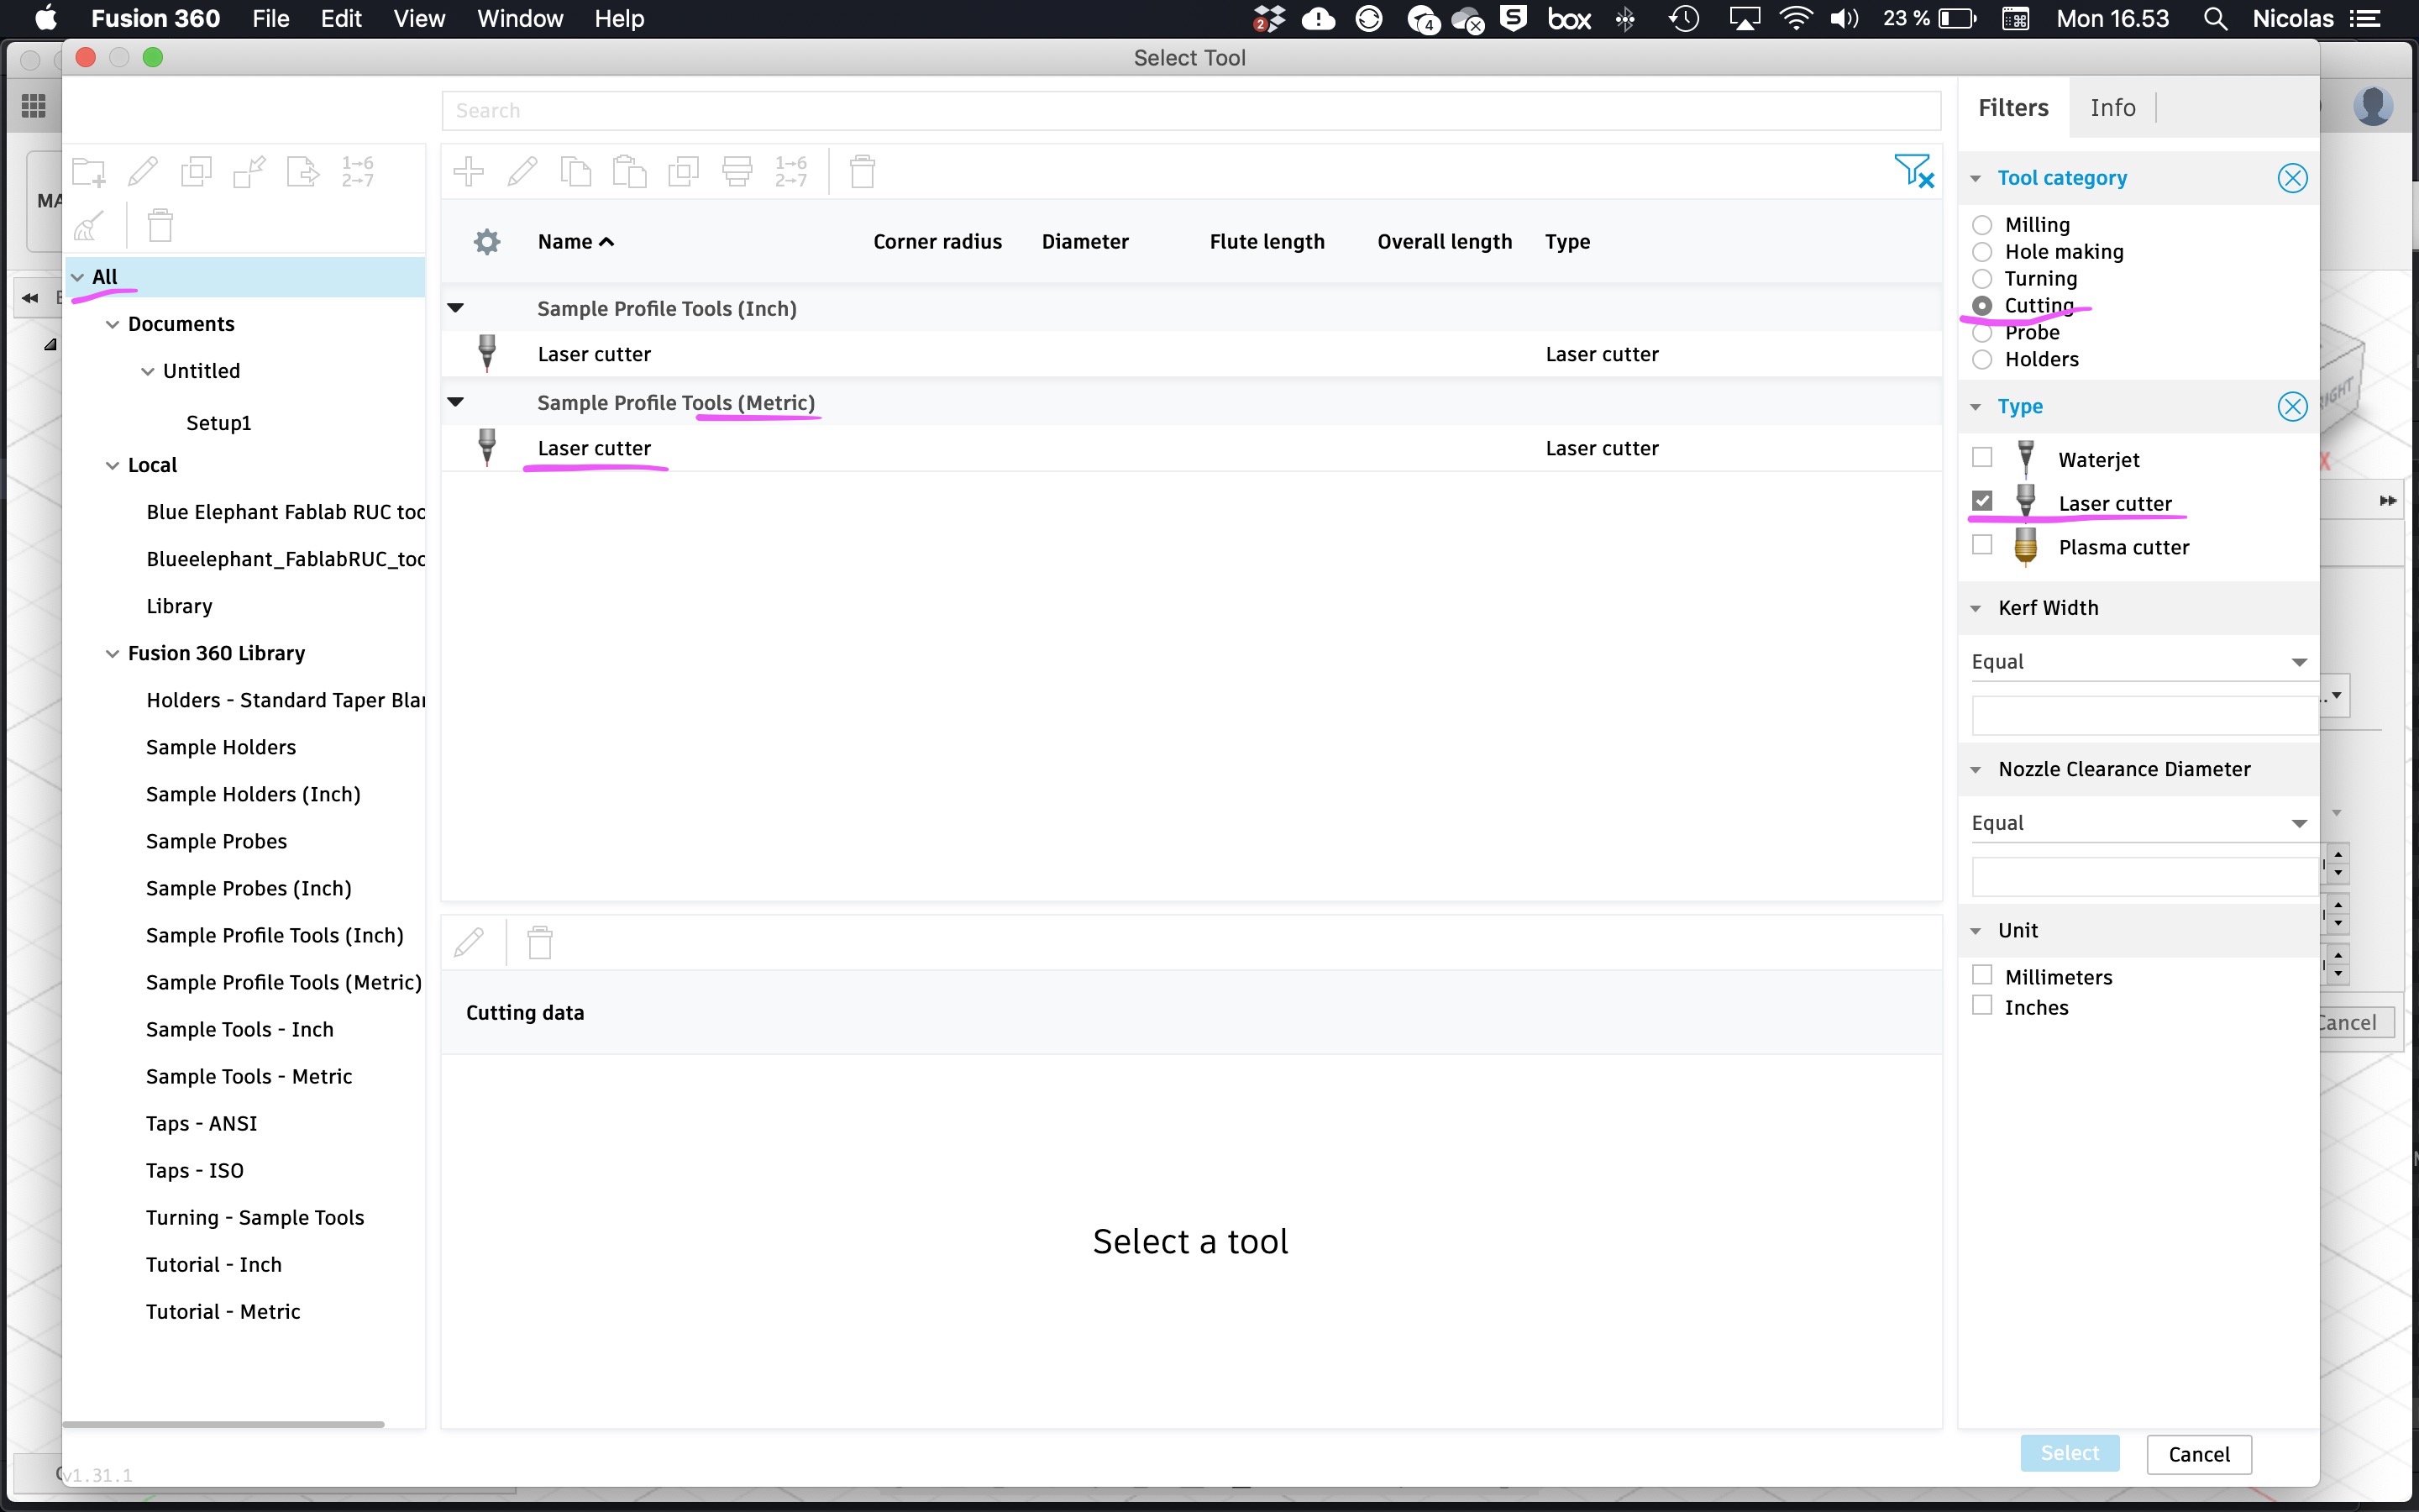
Task: Reset the Tool category filter
Action: click(2292, 178)
